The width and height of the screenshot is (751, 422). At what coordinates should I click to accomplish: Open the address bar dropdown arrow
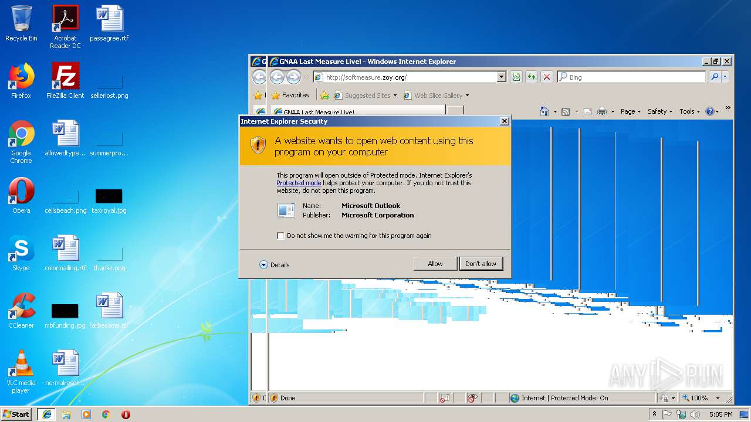point(501,77)
